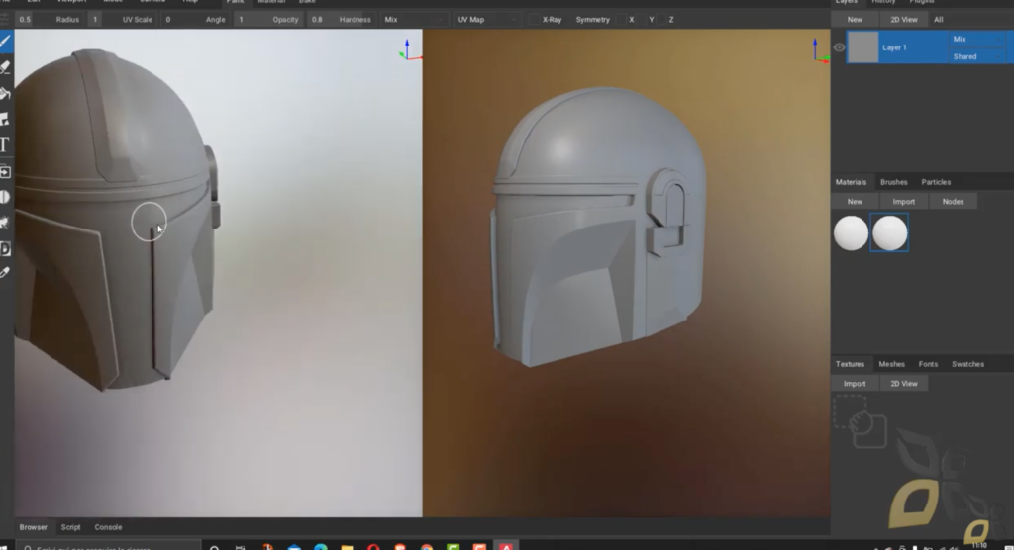
Task: Toggle Symmetry X checkbox
Action: pyautogui.click(x=621, y=20)
